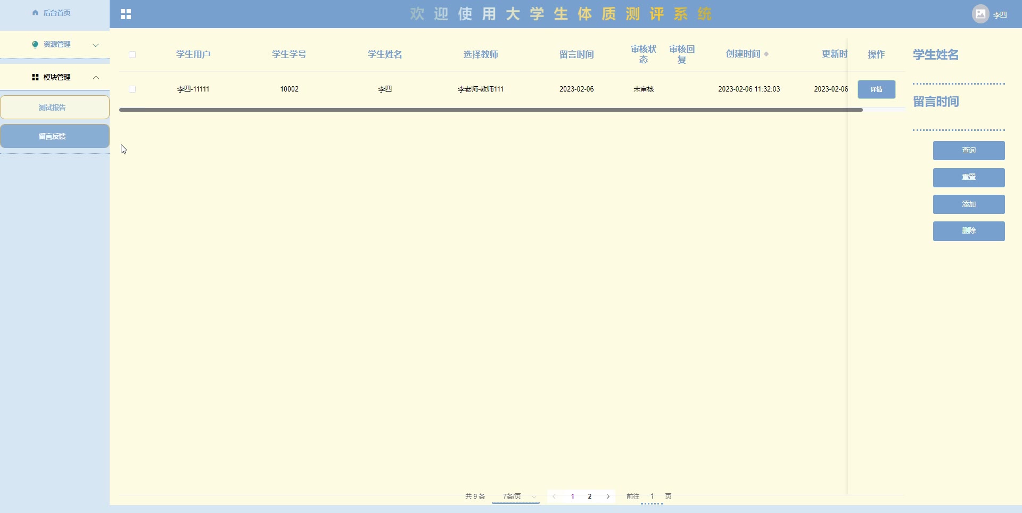1022x513 pixels.
Task: Check the row checkbox for 李四-11111
Action: point(133,89)
